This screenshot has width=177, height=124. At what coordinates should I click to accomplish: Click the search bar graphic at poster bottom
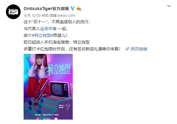coord(47,119)
